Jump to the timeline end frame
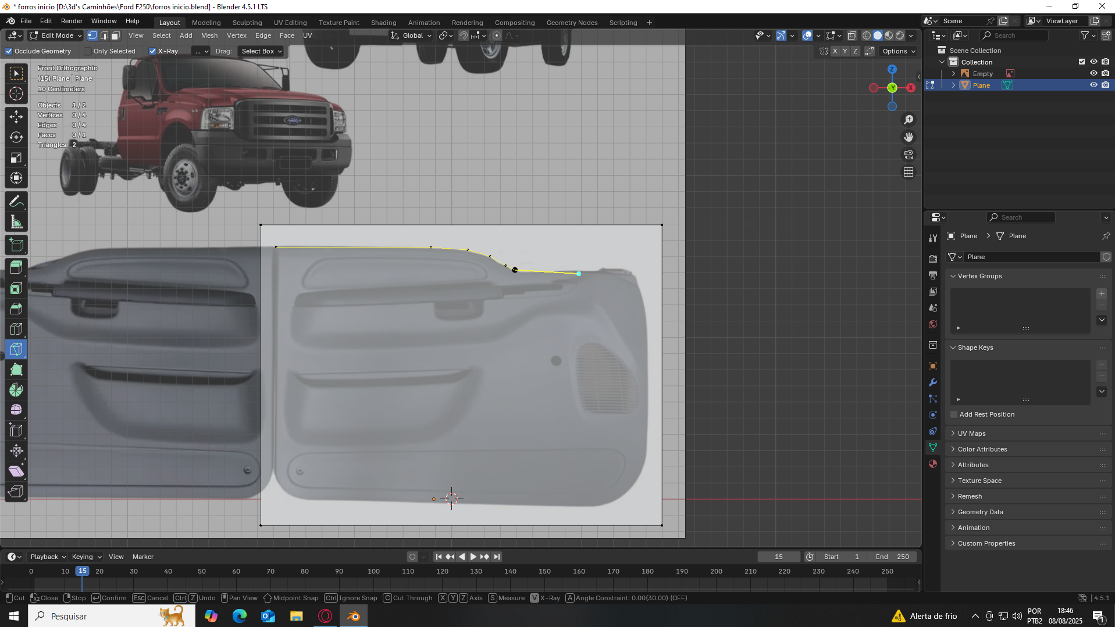The image size is (1115, 627). tap(497, 557)
